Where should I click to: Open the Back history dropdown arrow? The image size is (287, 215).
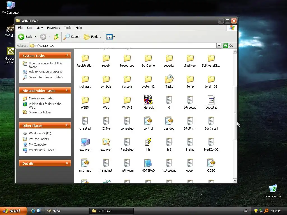(36, 37)
